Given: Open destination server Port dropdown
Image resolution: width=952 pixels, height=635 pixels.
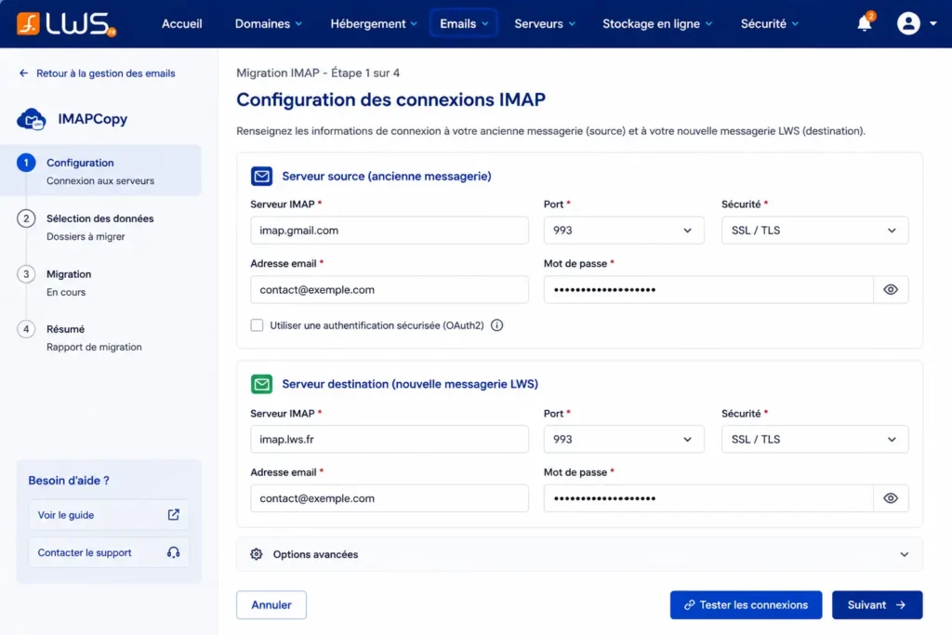Looking at the screenshot, I should point(624,439).
